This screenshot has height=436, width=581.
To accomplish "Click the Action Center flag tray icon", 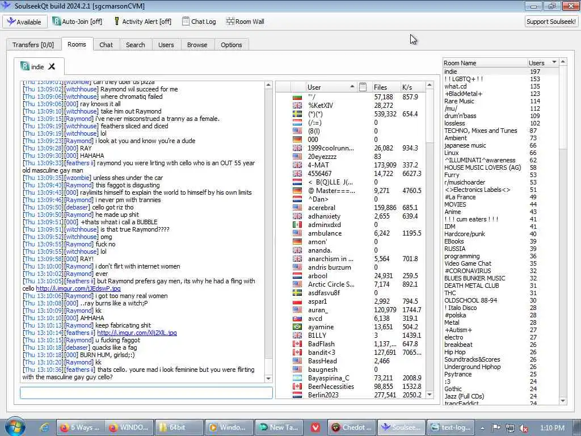I will pos(496,428).
